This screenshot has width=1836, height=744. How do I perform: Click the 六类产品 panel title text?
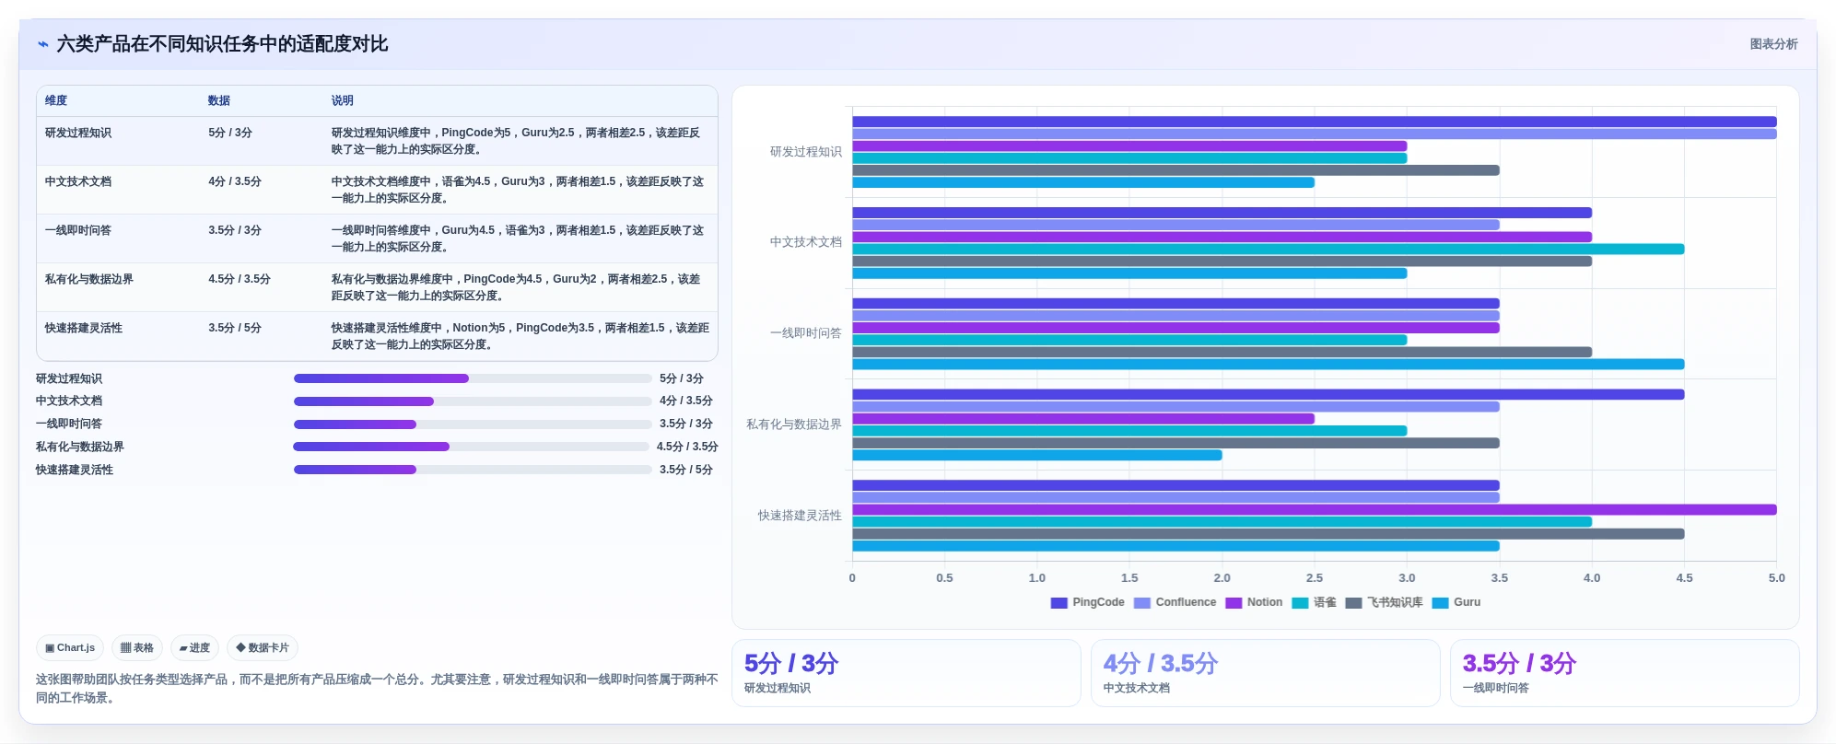pos(222,44)
